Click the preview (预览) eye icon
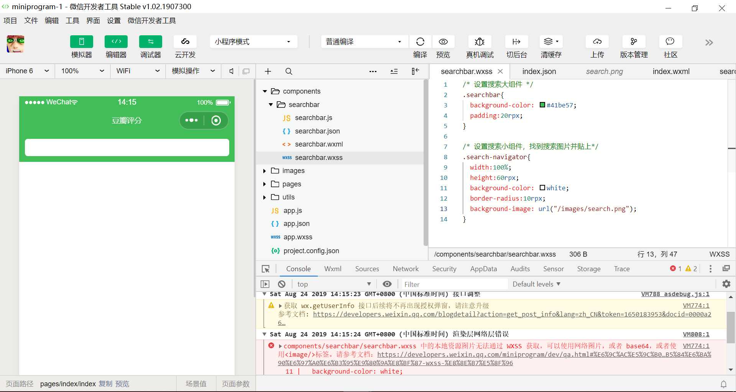 [443, 42]
